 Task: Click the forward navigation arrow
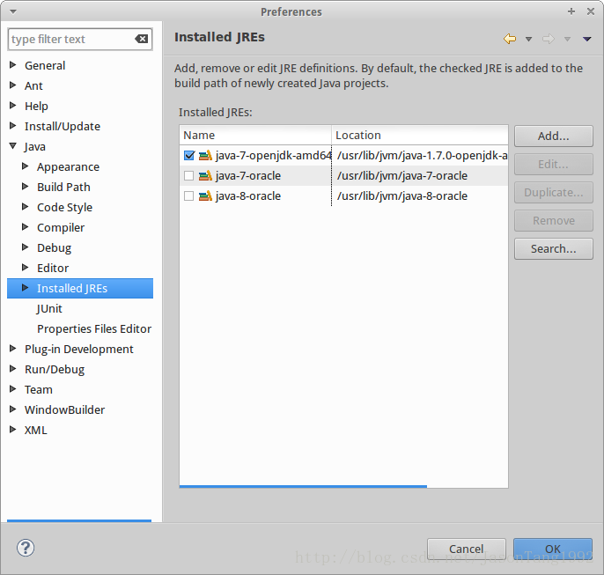point(549,39)
